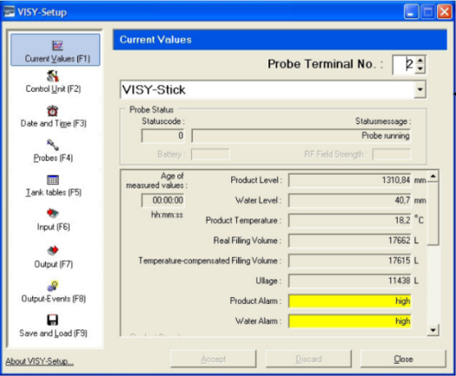Image resolution: width=456 pixels, height=376 pixels.
Task: Click the Age of measured values field 00:00:00
Action: [163, 201]
